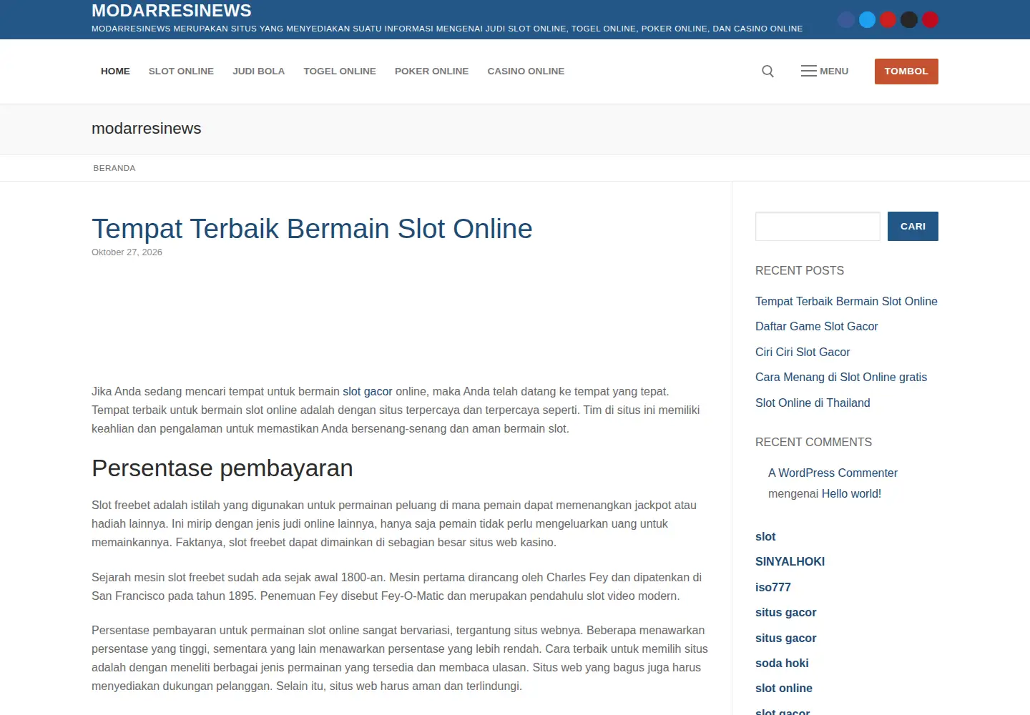
Task: Click the CARI search button
Action: 913,227
